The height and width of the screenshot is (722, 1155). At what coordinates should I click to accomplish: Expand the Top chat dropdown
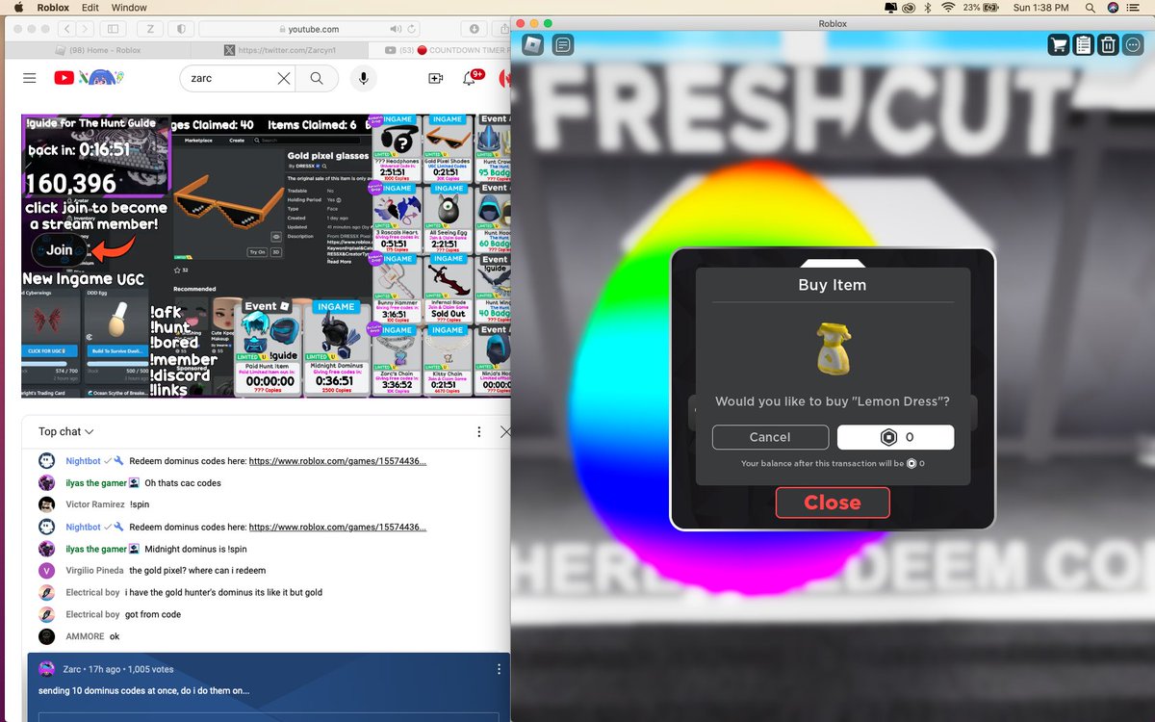pos(66,432)
